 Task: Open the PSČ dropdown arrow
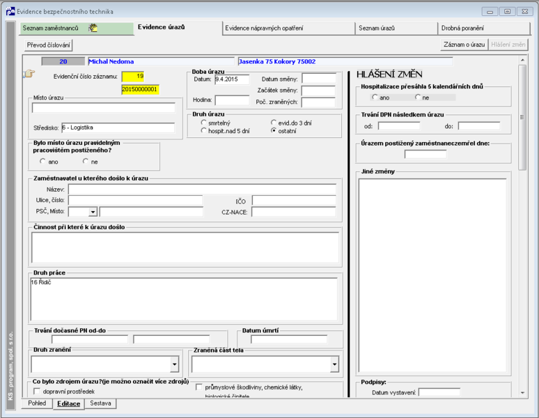pyautogui.click(x=93, y=212)
